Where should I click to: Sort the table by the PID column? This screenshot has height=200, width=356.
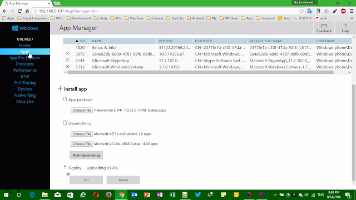point(80,41)
